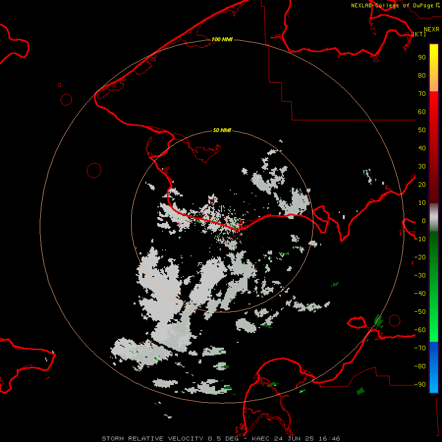Image resolution: width=442 pixels, height=442 pixels.
Task: Click the positive 10 scale value
Action: pyautogui.click(x=422, y=203)
